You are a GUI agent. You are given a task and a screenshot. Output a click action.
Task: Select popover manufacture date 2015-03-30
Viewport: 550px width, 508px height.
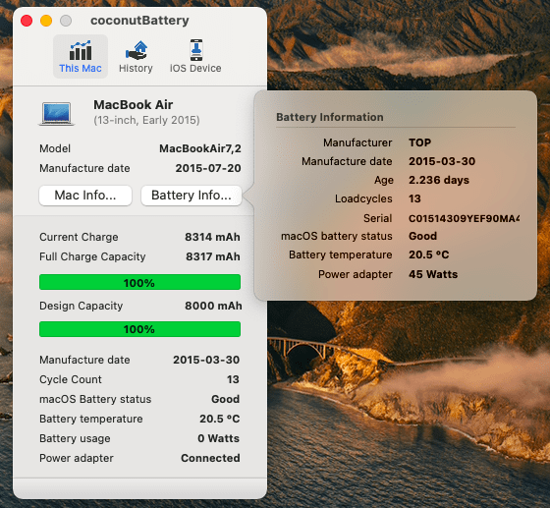pos(442,161)
